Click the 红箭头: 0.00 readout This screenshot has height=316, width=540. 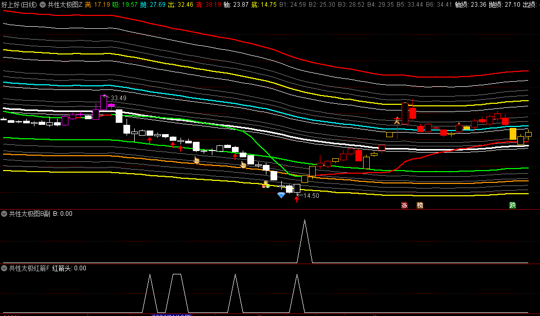tap(69, 268)
